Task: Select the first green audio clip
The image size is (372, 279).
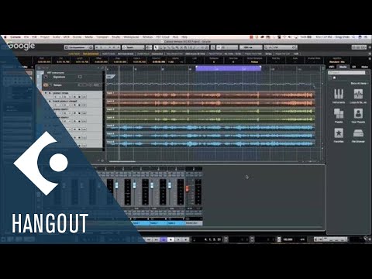Action: (x=211, y=112)
